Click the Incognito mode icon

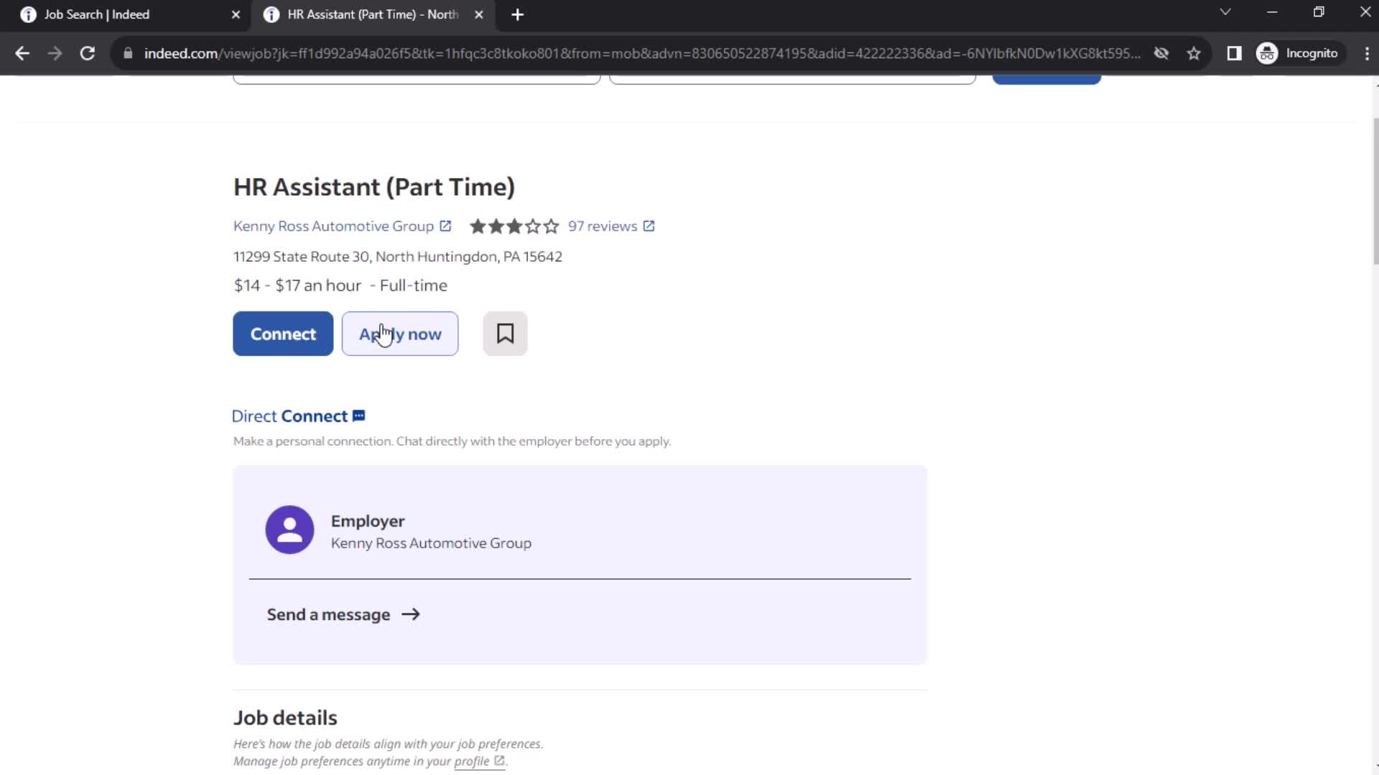click(x=1268, y=53)
